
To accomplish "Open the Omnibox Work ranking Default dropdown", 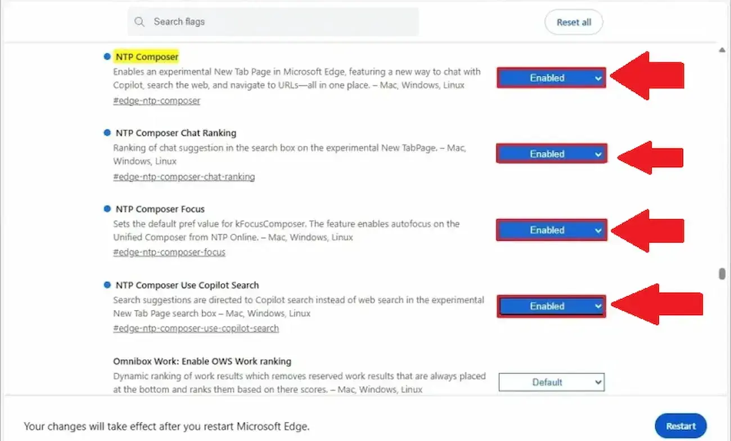I will [x=550, y=382].
